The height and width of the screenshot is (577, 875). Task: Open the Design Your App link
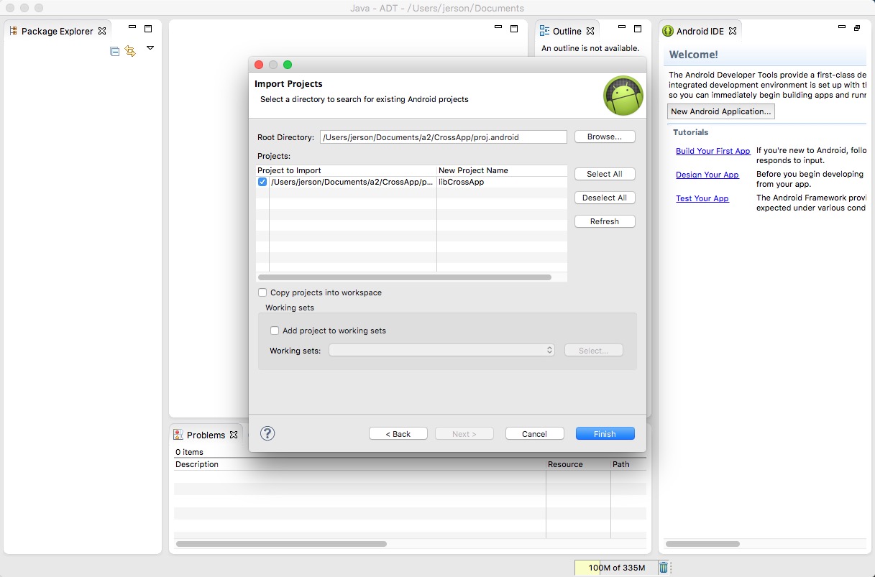coord(707,175)
